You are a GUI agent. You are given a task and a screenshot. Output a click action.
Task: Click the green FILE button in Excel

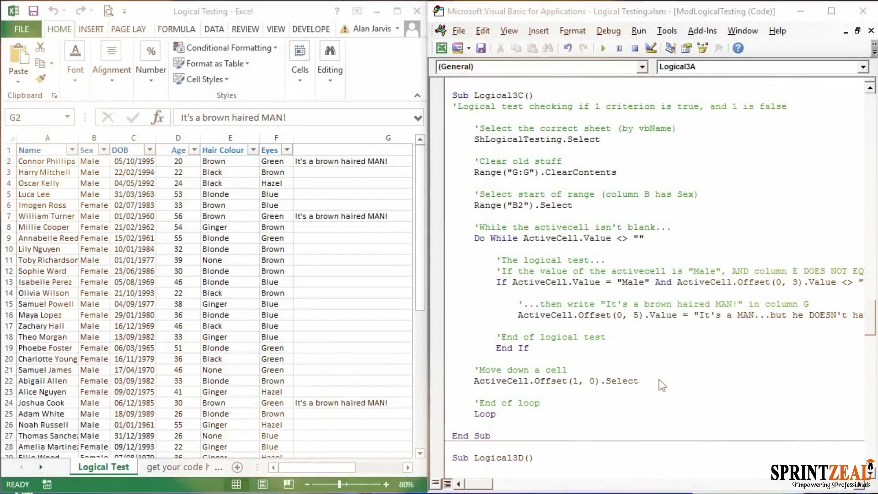(21, 29)
